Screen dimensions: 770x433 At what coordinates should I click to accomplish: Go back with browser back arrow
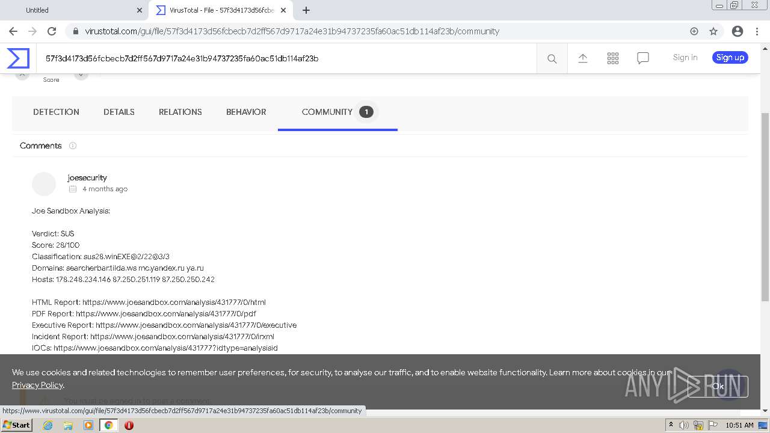13,31
